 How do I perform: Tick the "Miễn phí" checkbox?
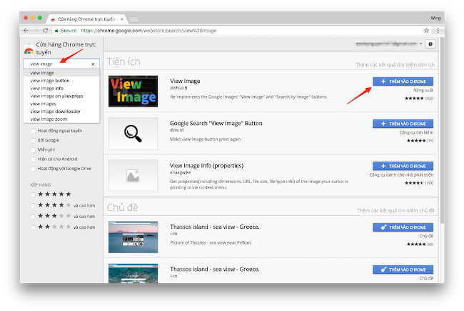click(x=33, y=149)
